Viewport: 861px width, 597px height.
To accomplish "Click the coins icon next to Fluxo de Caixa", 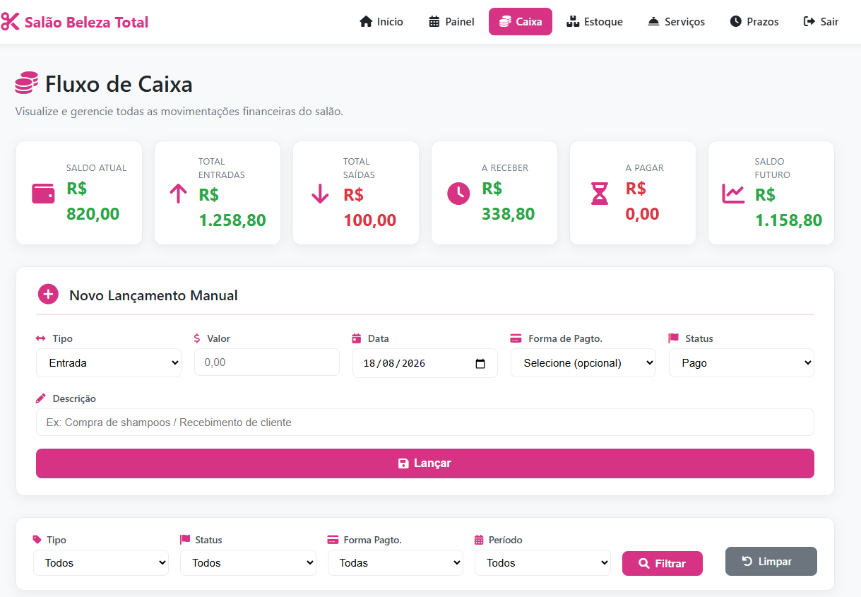I will click(26, 83).
